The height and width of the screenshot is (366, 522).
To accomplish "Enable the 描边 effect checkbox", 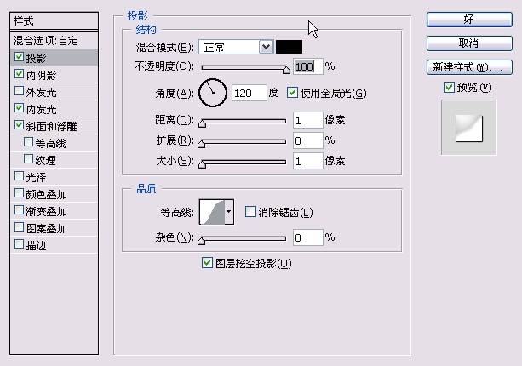I will [x=20, y=244].
